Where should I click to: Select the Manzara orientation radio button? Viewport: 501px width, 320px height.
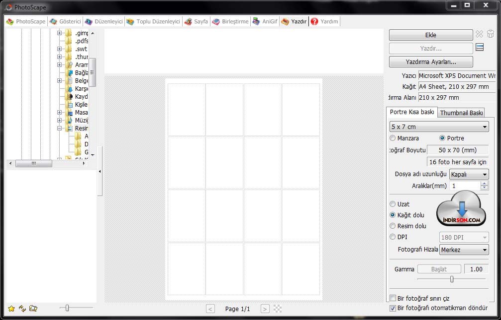(393, 138)
